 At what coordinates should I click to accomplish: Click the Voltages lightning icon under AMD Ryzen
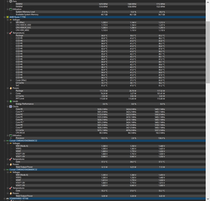pos(10,20)
